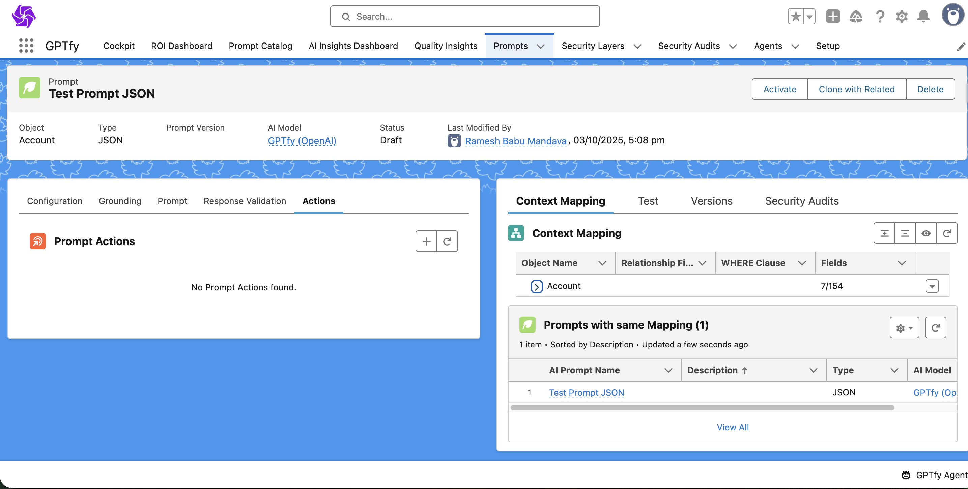Toggle the favorites star for this page
This screenshot has width=968, height=489.
pos(796,17)
